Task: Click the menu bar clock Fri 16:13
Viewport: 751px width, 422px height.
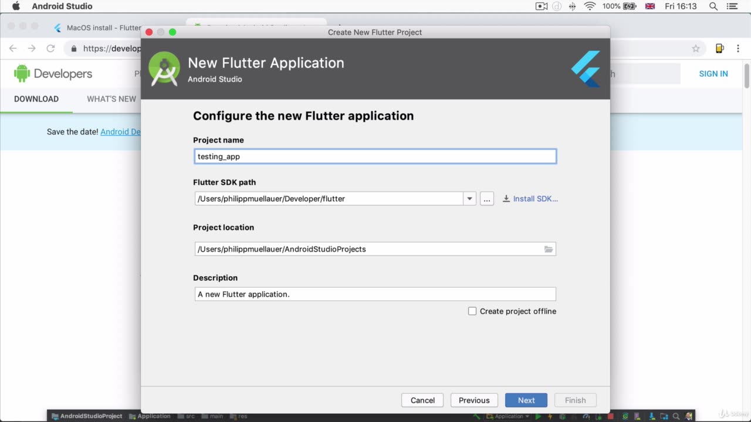Action: [681, 6]
